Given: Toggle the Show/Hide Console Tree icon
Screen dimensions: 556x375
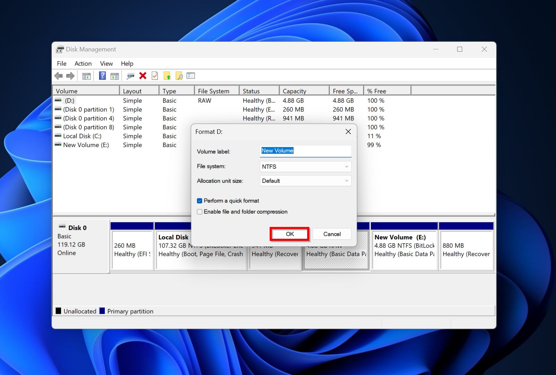Looking at the screenshot, I should tap(86, 76).
